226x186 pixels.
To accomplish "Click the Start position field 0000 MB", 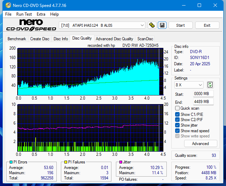I will click(203, 94).
